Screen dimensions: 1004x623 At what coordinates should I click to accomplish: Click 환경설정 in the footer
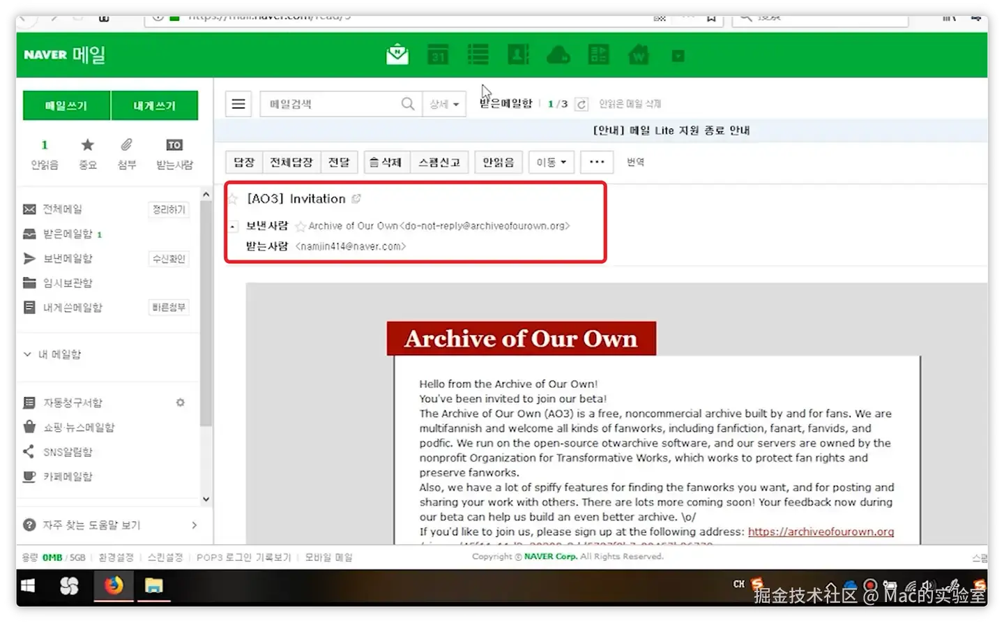116,557
